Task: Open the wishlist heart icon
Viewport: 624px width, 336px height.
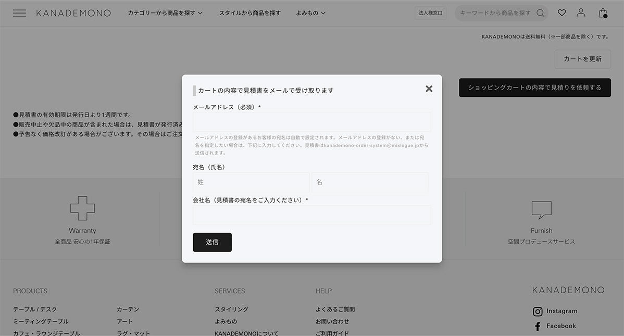Action: pos(561,13)
